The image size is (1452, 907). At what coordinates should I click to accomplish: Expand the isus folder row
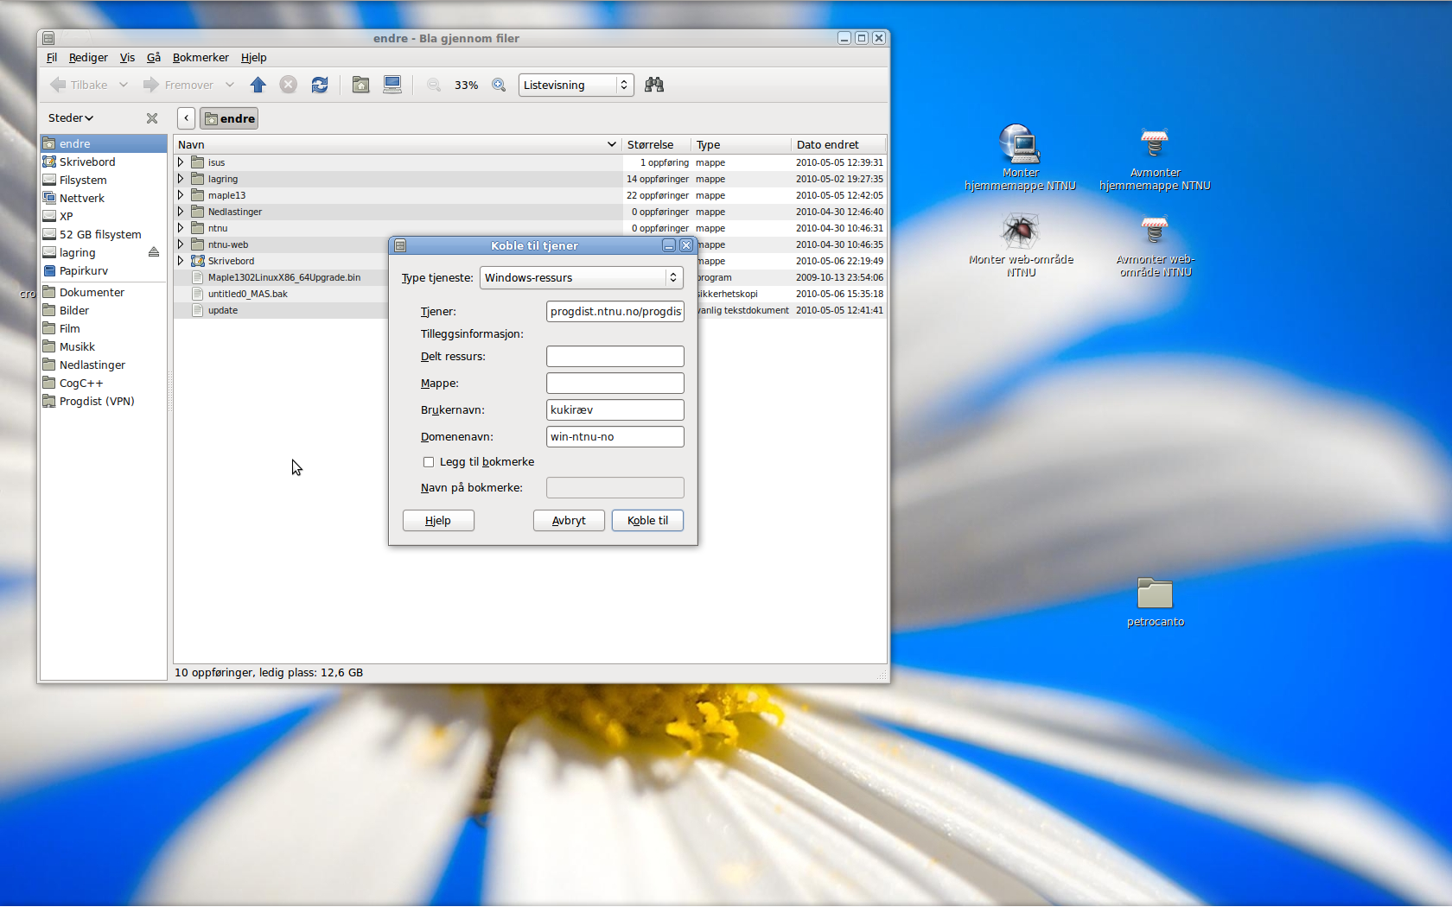coord(181,162)
